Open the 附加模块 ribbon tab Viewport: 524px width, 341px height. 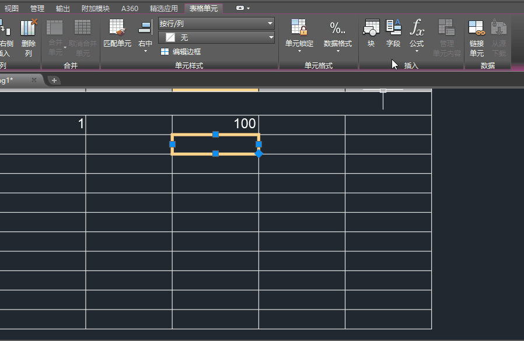pos(96,9)
